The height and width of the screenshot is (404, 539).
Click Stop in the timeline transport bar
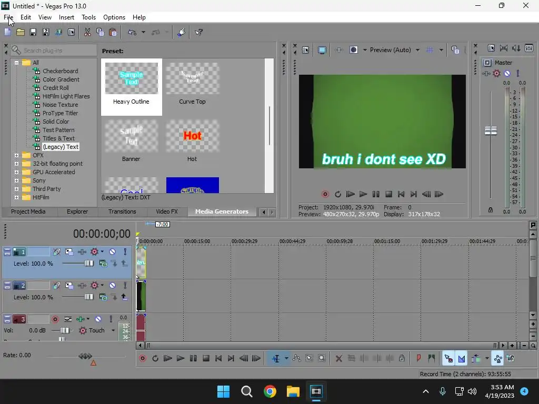[x=206, y=358]
